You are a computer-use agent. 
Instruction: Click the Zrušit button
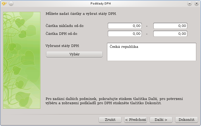pos(110,120)
